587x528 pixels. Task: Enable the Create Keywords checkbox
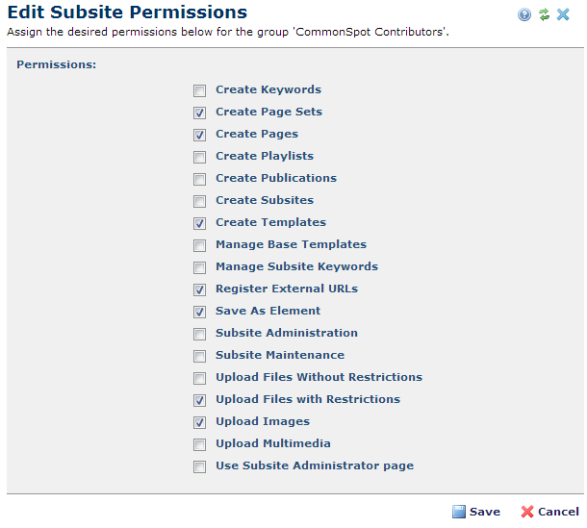200,90
